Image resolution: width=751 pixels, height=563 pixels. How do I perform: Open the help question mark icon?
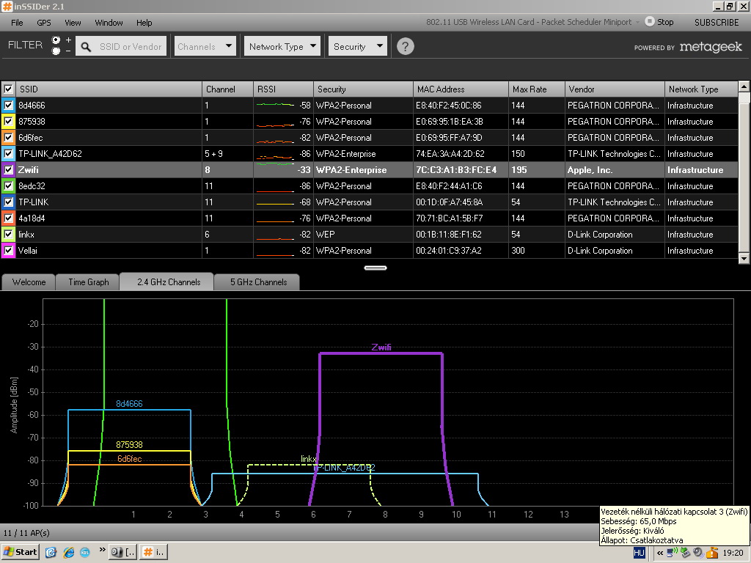(405, 46)
